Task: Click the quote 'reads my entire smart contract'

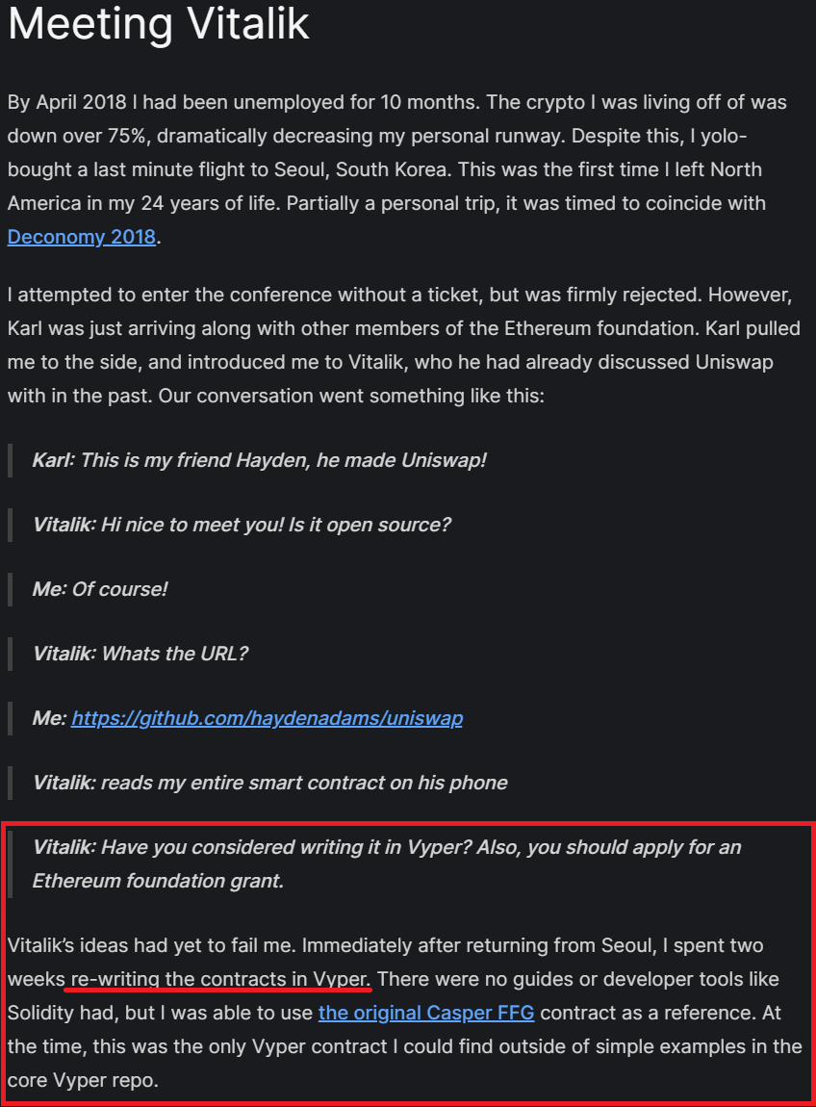Action: [269, 783]
